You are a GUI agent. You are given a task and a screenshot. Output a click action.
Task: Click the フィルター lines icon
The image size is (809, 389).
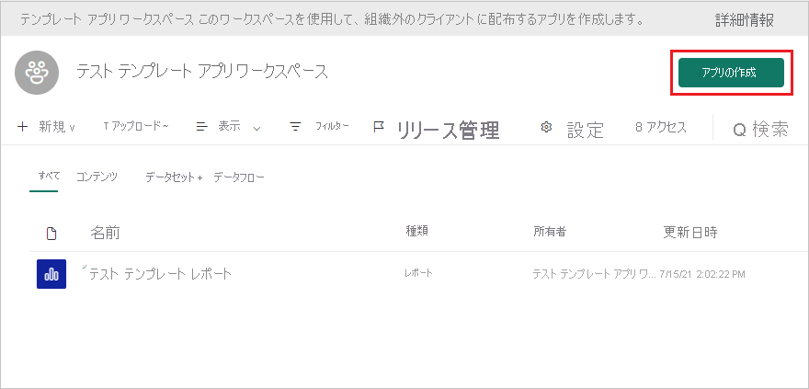pos(295,127)
